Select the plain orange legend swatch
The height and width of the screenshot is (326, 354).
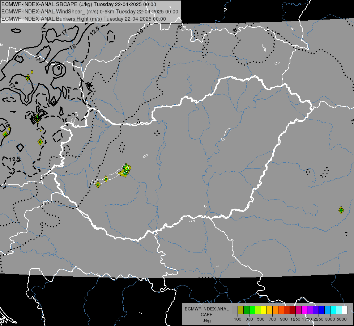click(276, 310)
